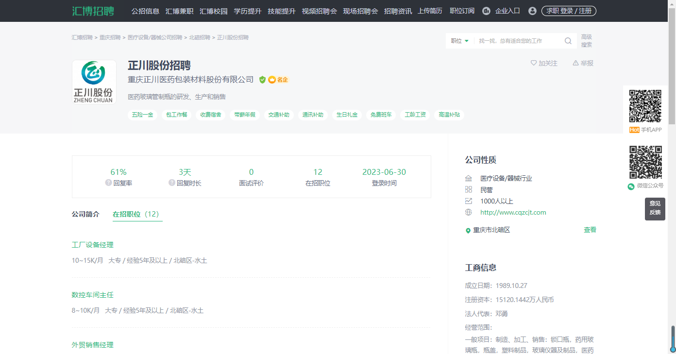Open 汇博兼职 menu item
The image size is (676, 354).
pyautogui.click(x=179, y=11)
